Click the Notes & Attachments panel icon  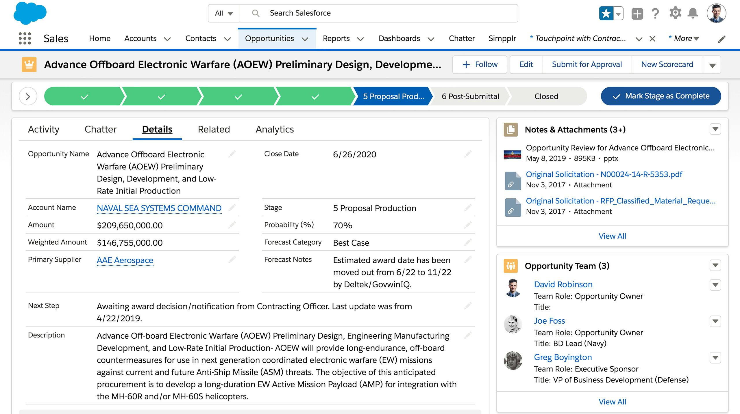click(x=511, y=130)
